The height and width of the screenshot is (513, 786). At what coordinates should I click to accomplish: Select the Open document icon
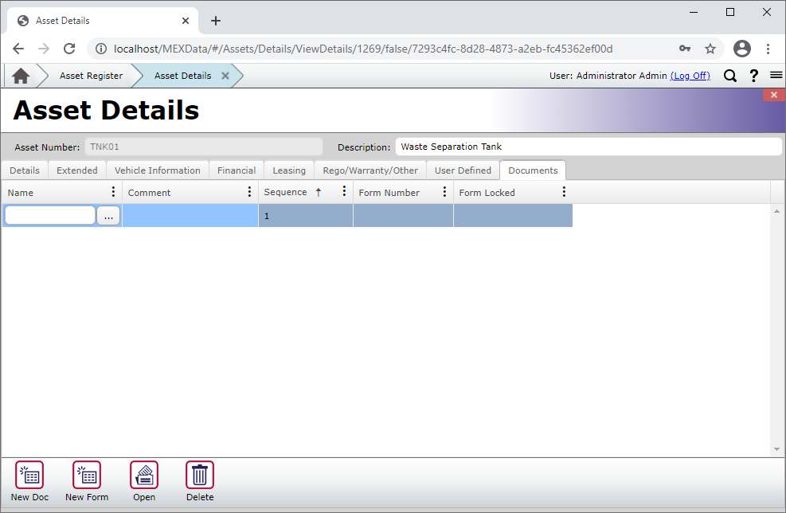[144, 476]
